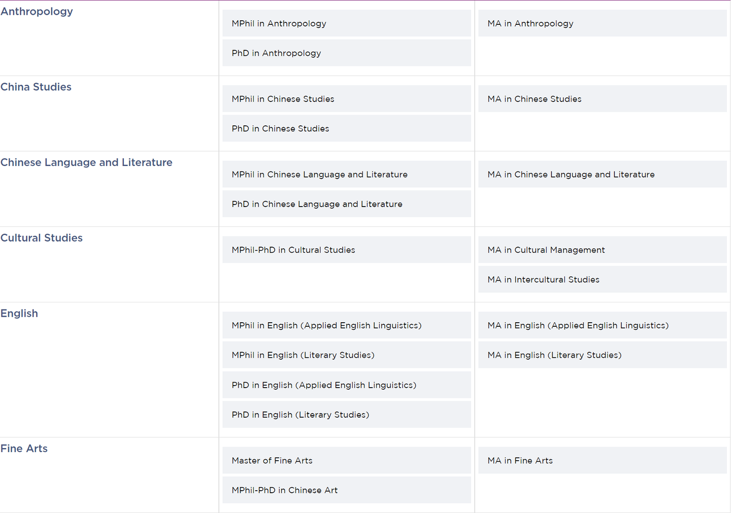This screenshot has height=513, width=731.
Task: Open the MPhil in Anthropology programme
Action: tap(347, 23)
